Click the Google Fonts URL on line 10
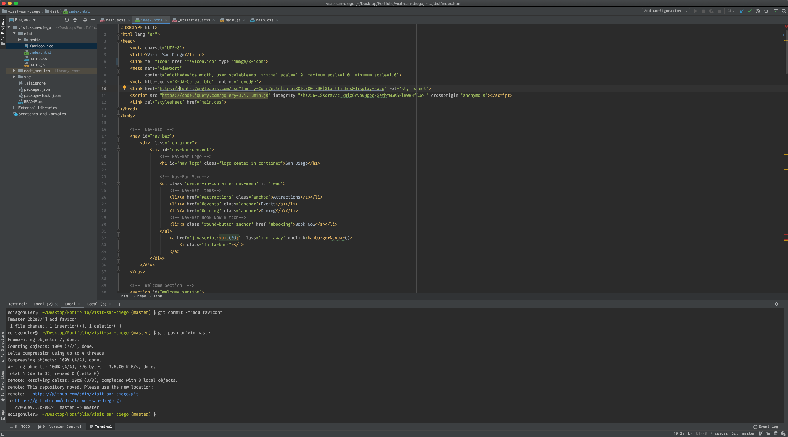Screen dimensions: 788x437 coord(272,89)
